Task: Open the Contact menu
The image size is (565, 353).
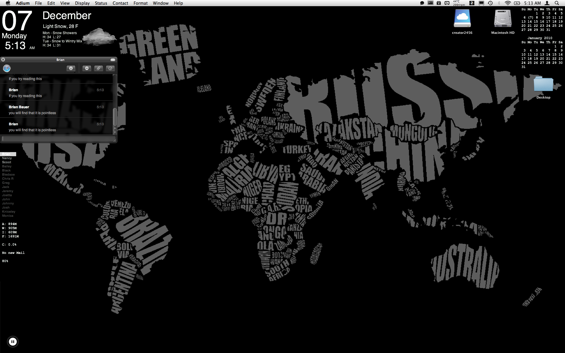Action: (120, 3)
